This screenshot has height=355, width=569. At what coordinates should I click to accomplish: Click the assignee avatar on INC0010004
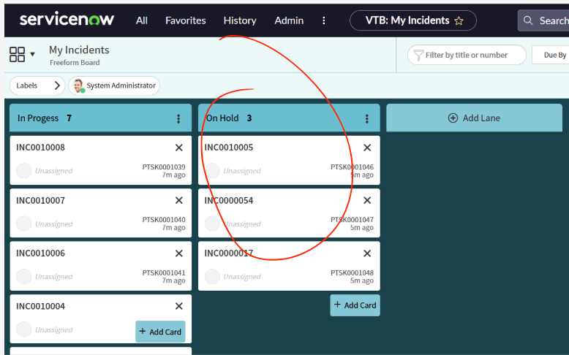click(x=24, y=329)
